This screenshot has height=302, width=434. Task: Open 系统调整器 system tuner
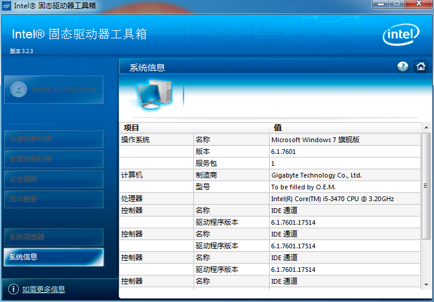coord(53,237)
